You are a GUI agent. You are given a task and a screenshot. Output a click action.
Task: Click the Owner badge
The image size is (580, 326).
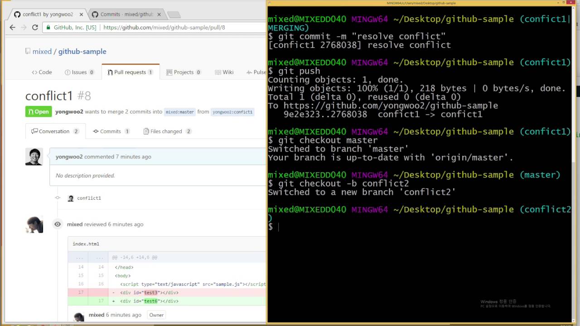coord(156,315)
